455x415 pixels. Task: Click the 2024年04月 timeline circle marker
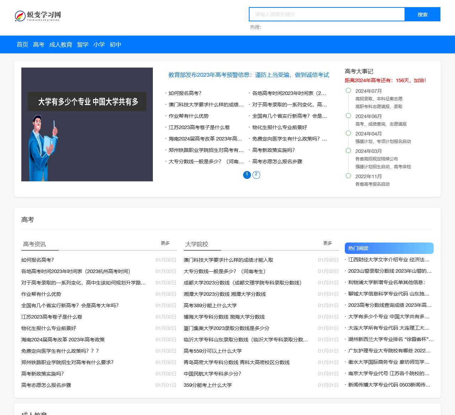tap(348, 133)
